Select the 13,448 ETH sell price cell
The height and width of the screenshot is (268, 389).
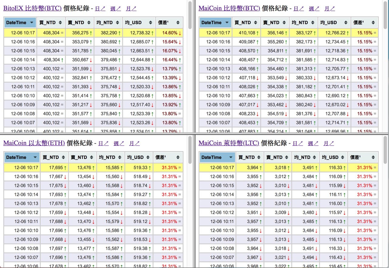pyautogui.click(x=82, y=213)
